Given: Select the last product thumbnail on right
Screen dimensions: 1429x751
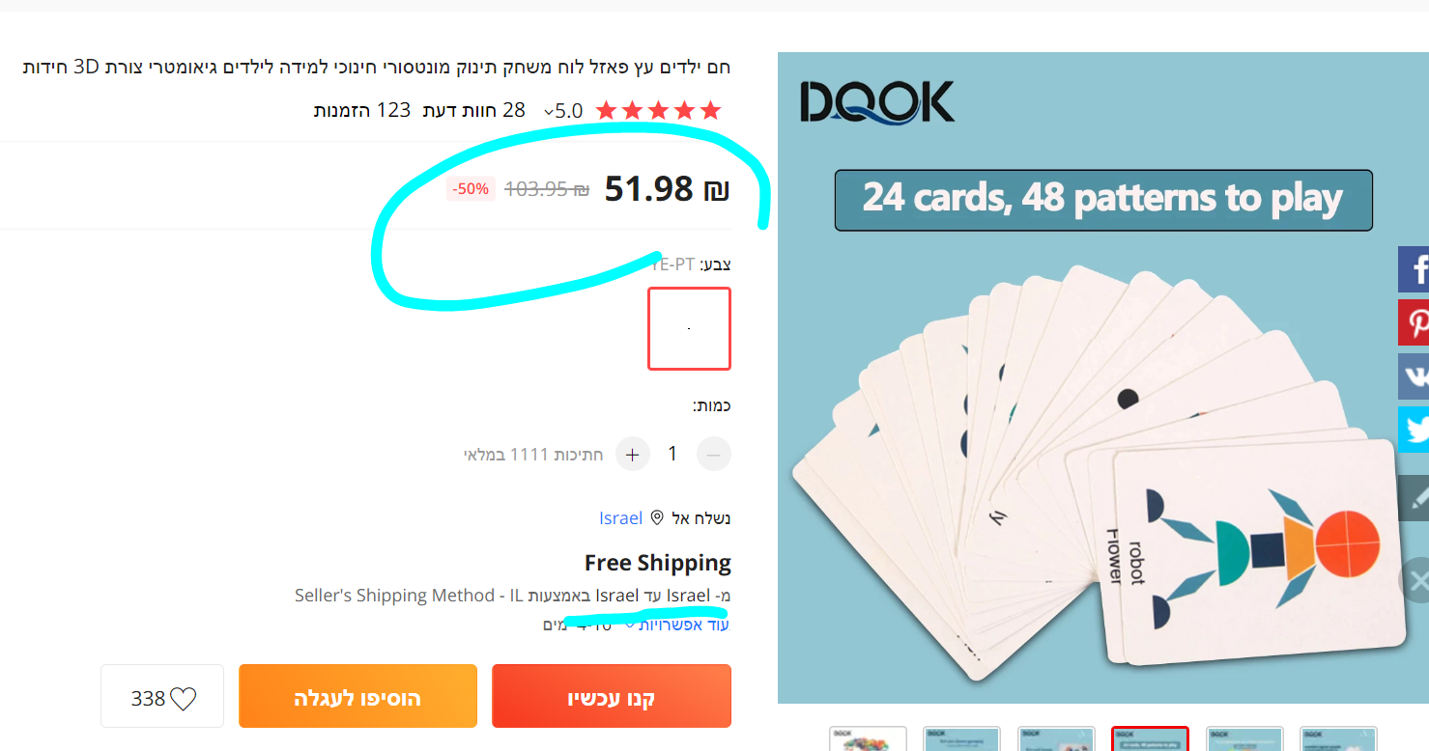Looking at the screenshot, I should [1337, 739].
